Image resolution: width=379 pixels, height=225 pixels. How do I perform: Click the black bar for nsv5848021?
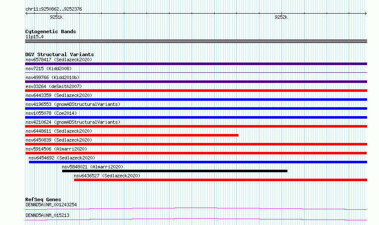[x=175, y=171]
